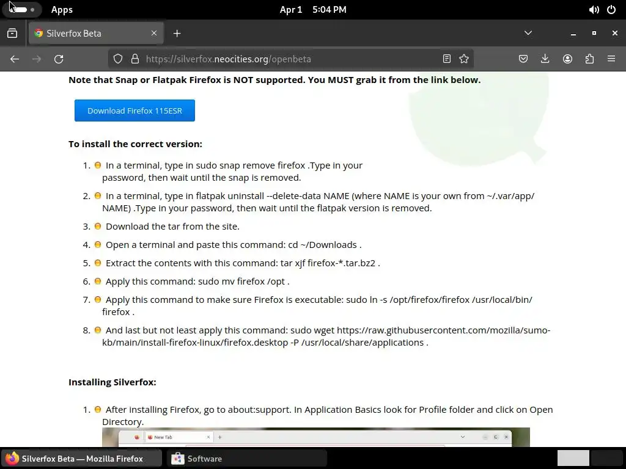Viewport: 626px width, 469px height.
Task: Select the second workspace thumbnail in the taskbar
Action: point(606,458)
